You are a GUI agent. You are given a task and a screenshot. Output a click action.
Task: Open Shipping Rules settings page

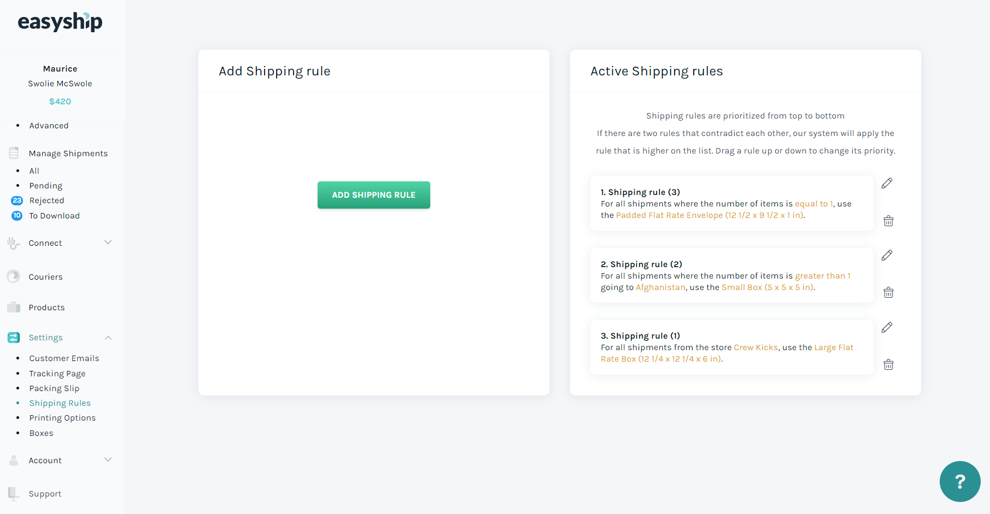(60, 403)
